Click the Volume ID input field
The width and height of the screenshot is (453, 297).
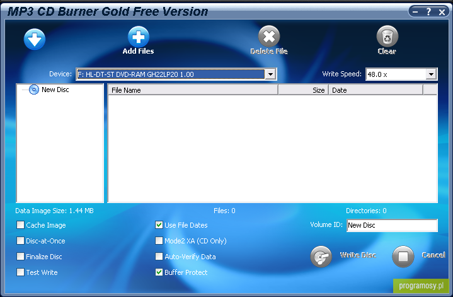coord(392,225)
